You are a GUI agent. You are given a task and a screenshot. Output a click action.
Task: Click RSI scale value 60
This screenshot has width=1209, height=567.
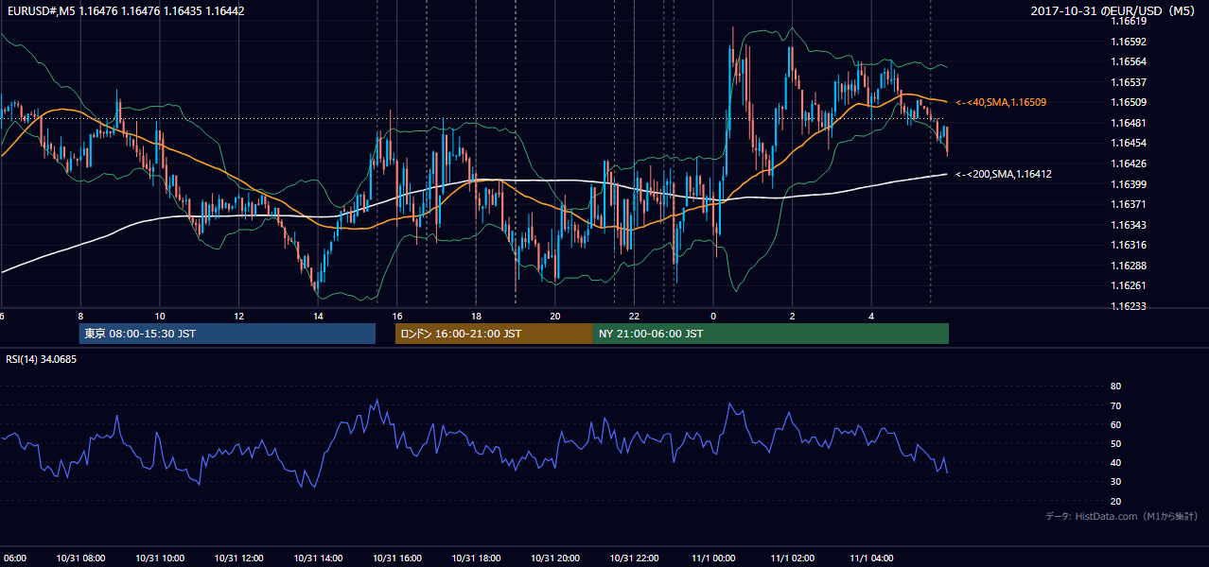1115,424
